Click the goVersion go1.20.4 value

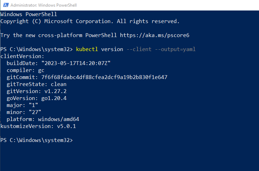[54, 98]
